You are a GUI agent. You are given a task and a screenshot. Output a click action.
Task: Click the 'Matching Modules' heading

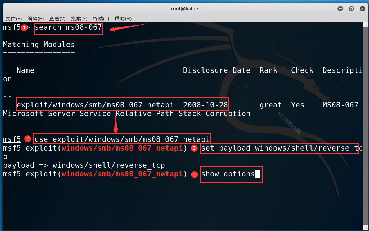click(39, 44)
